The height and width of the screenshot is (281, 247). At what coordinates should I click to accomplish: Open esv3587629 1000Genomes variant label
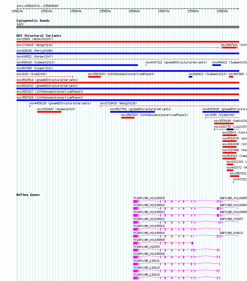121,74
